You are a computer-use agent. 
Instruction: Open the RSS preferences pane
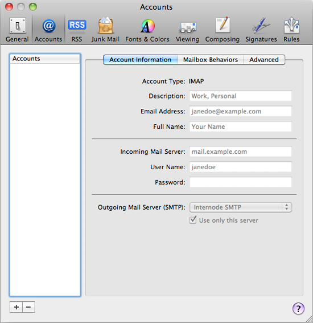point(77,30)
